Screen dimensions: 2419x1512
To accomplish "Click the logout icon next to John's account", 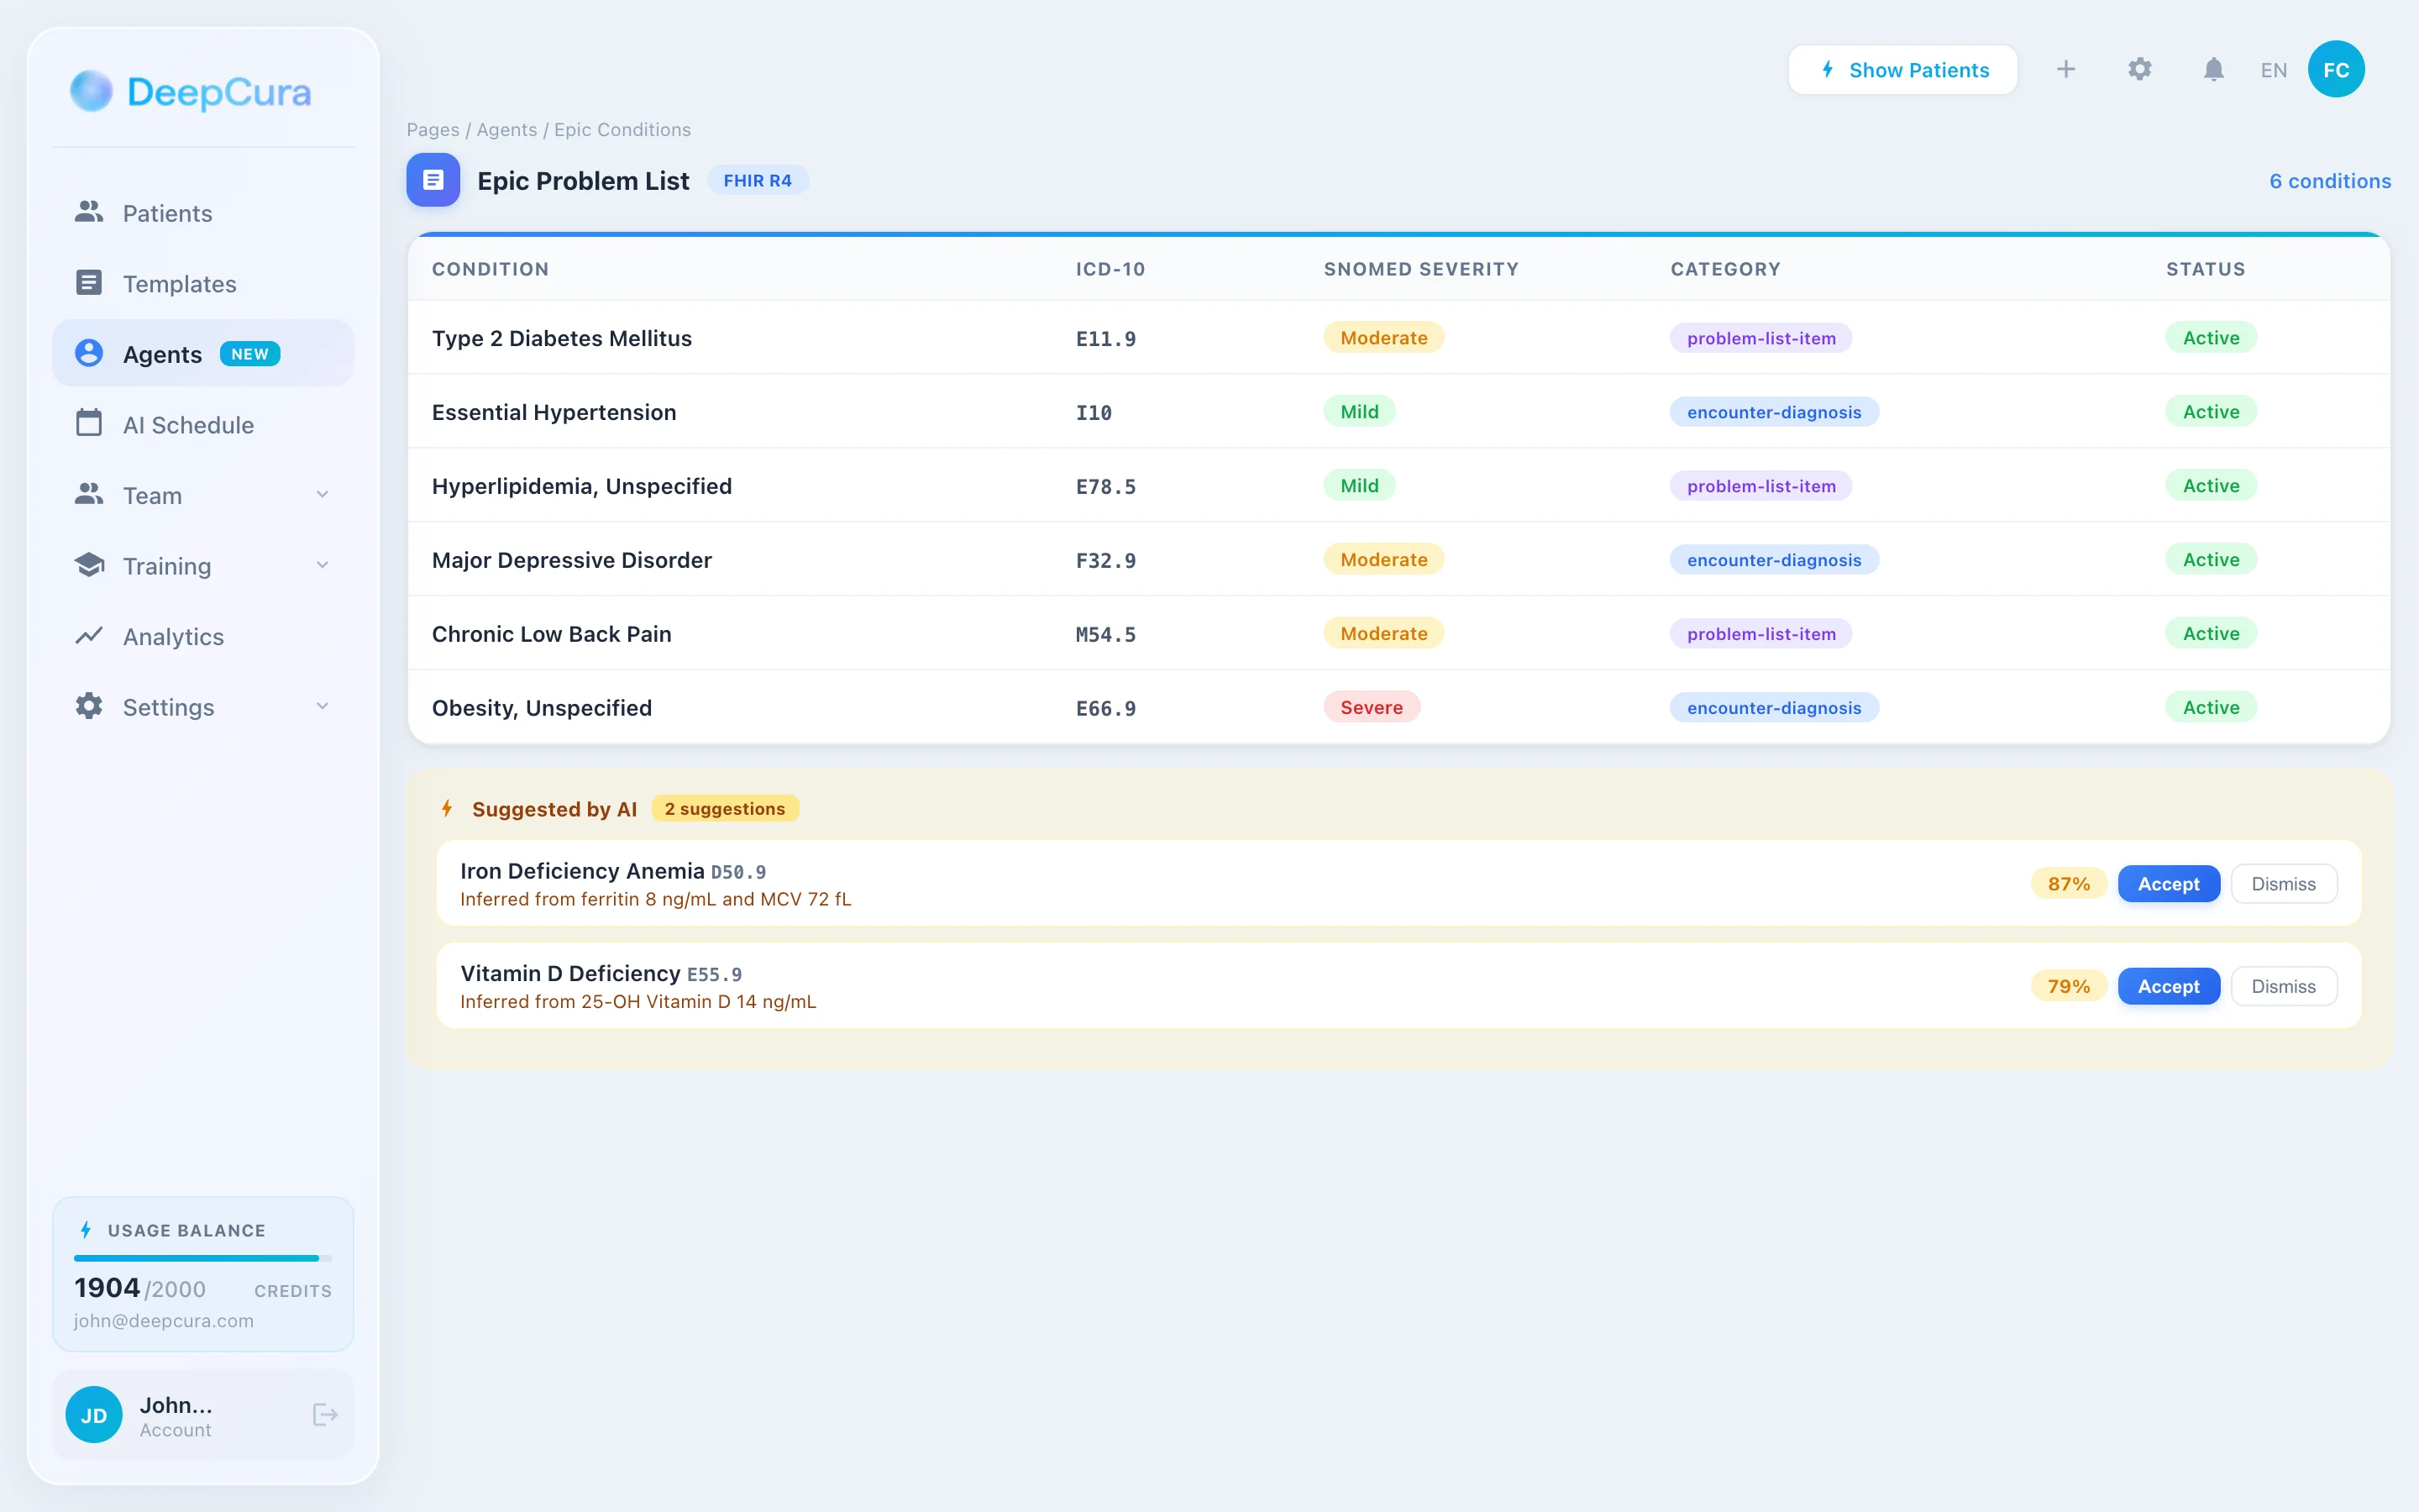I will [325, 1414].
